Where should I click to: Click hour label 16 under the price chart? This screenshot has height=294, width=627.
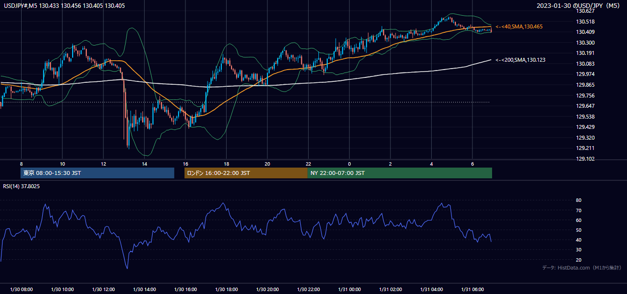pyautogui.click(x=185, y=164)
